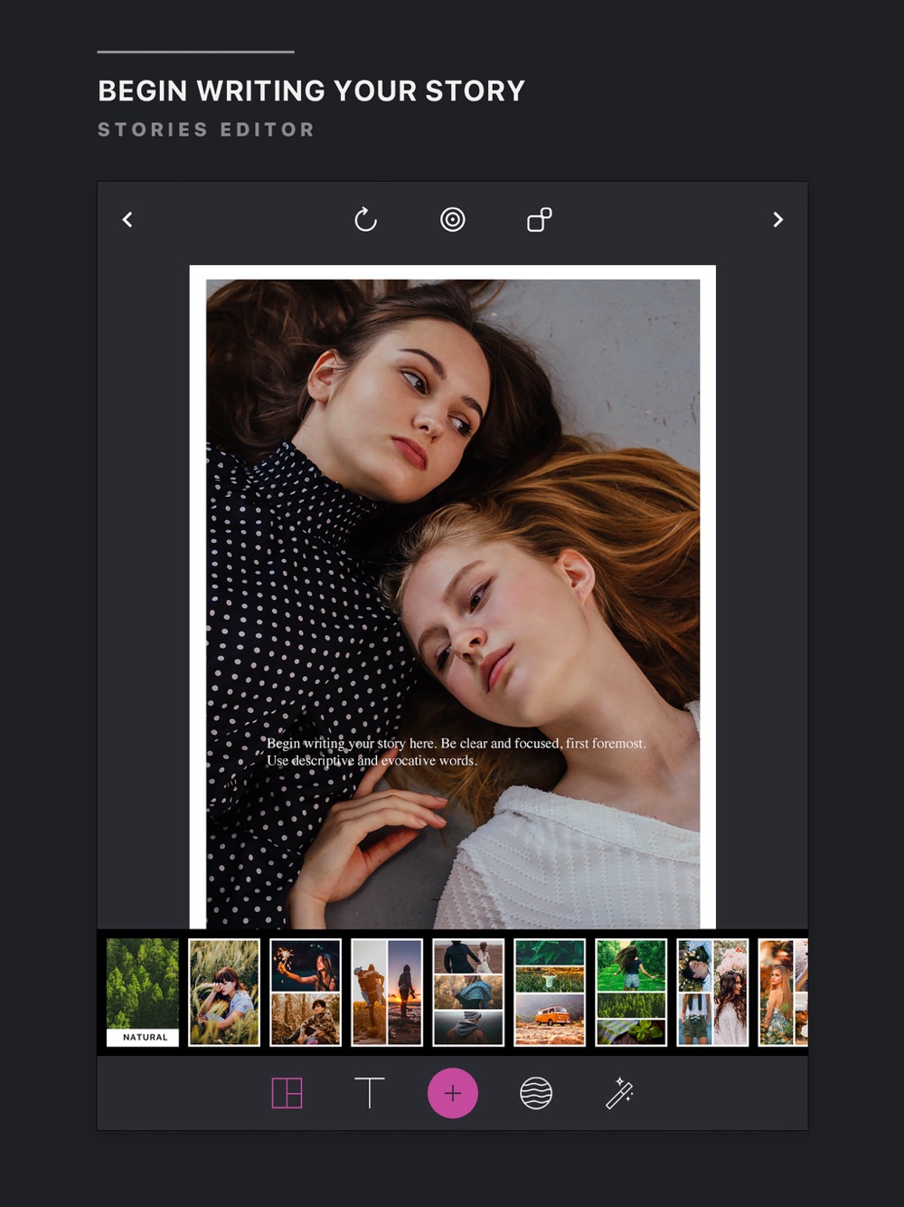
Task: Tap the main story photo canvas
Action: coord(453,597)
